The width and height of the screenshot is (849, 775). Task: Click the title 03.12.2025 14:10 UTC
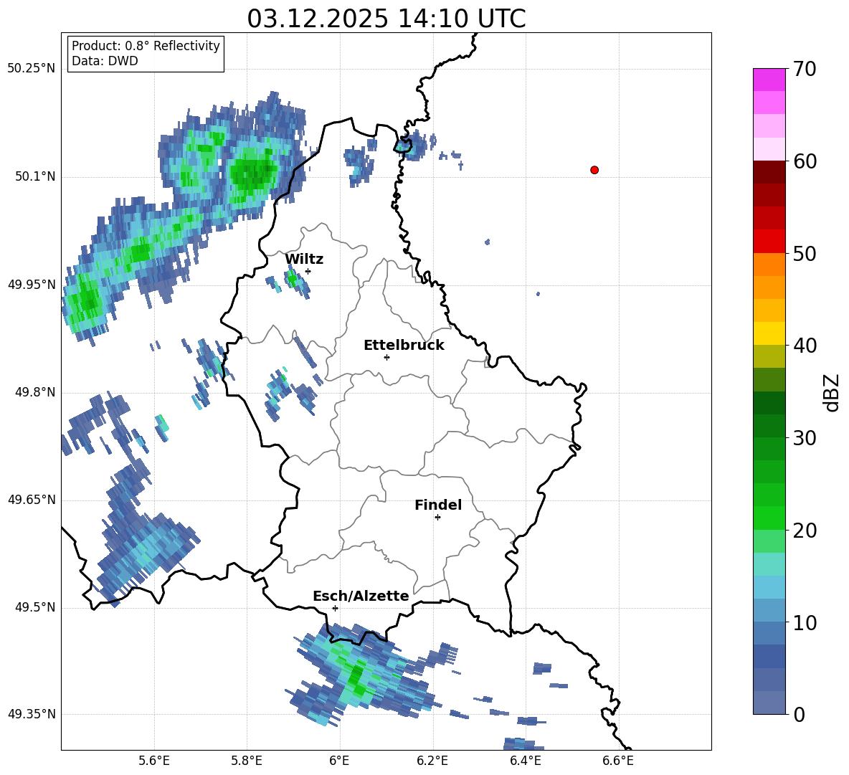point(386,19)
